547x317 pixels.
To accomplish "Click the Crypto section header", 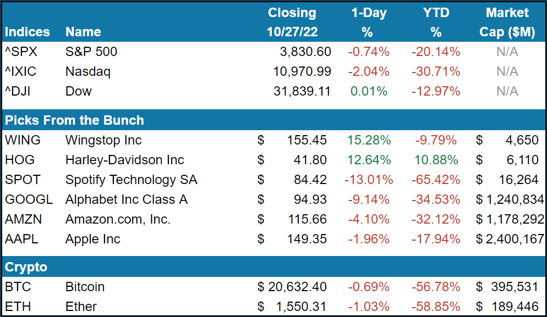I will pyautogui.click(x=26, y=268).
